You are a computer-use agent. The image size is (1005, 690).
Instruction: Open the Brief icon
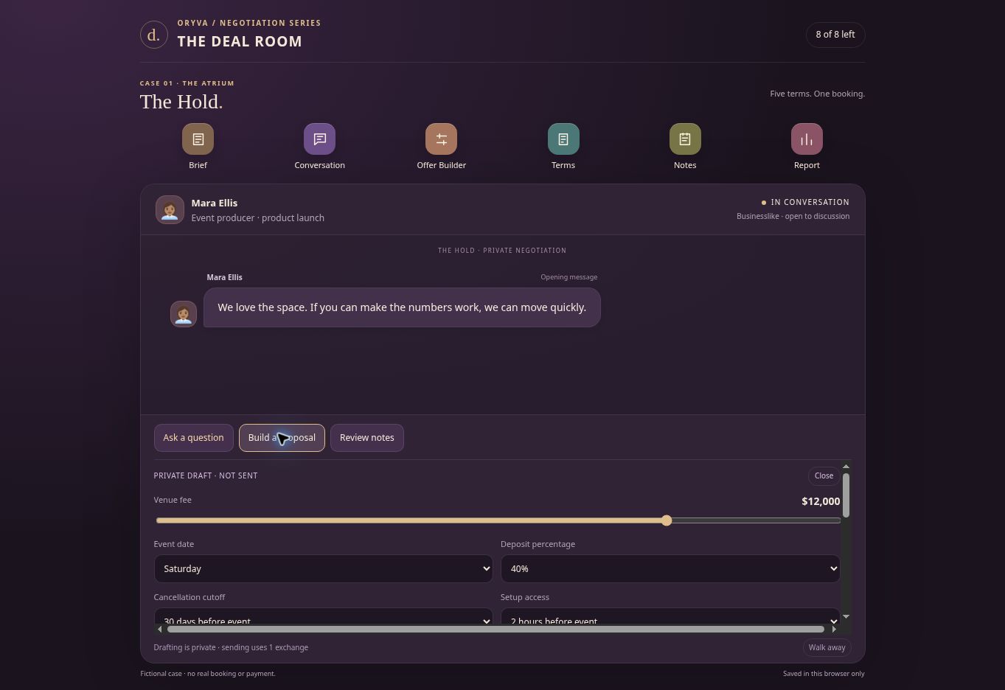point(198,139)
